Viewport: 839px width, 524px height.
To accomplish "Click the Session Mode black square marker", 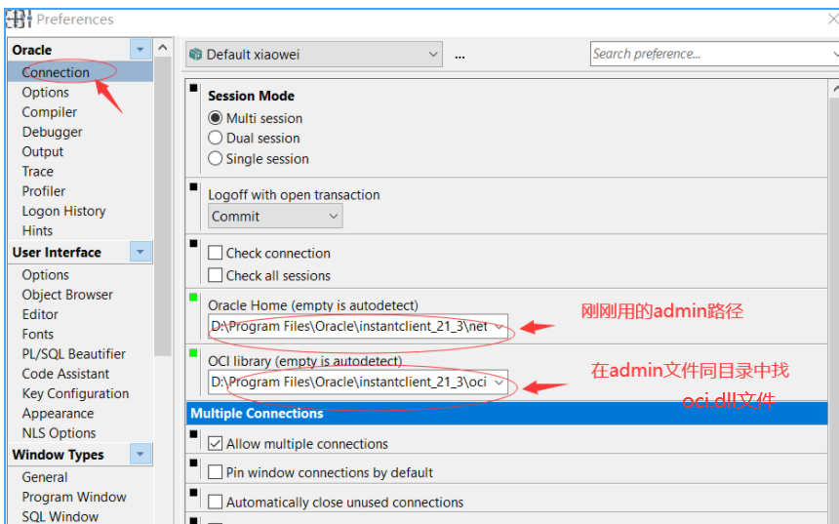I will click(194, 88).
